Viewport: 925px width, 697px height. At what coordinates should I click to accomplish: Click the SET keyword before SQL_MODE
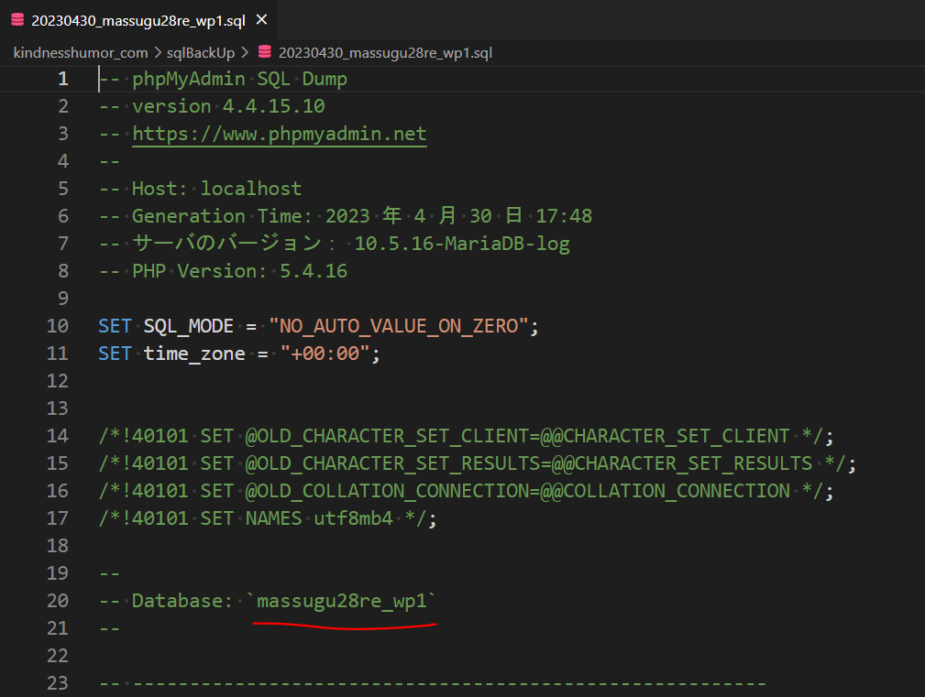click(115, 326)
